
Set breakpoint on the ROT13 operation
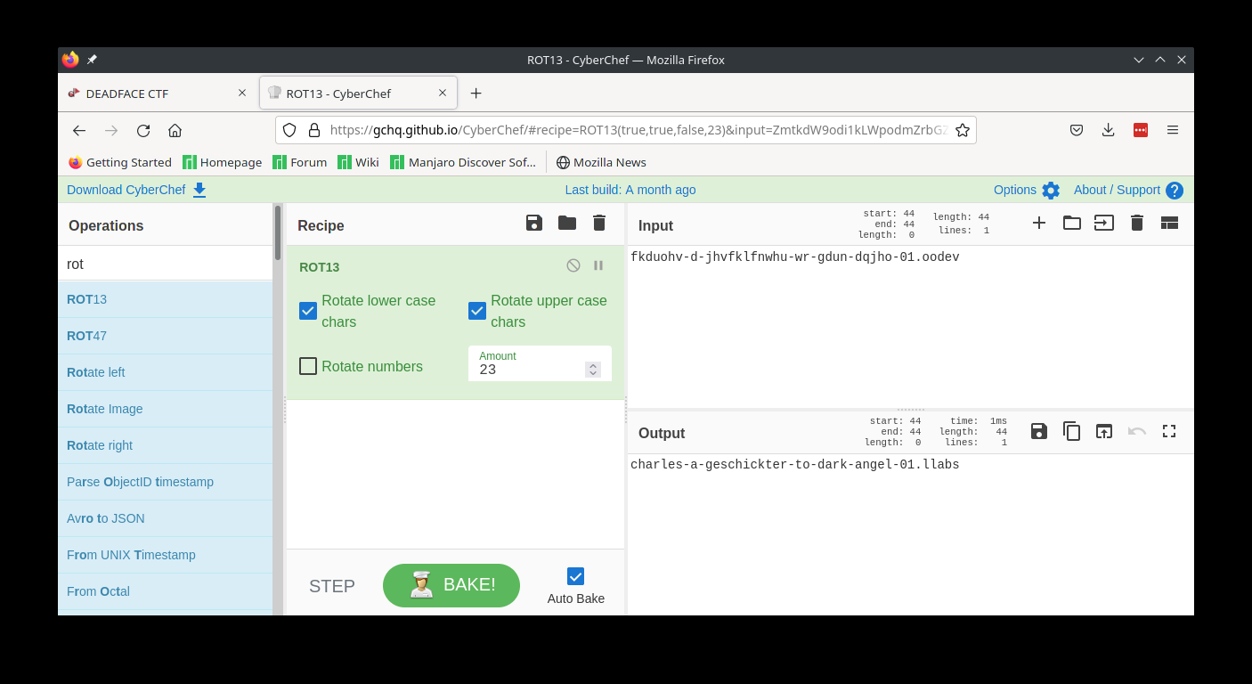598,265
